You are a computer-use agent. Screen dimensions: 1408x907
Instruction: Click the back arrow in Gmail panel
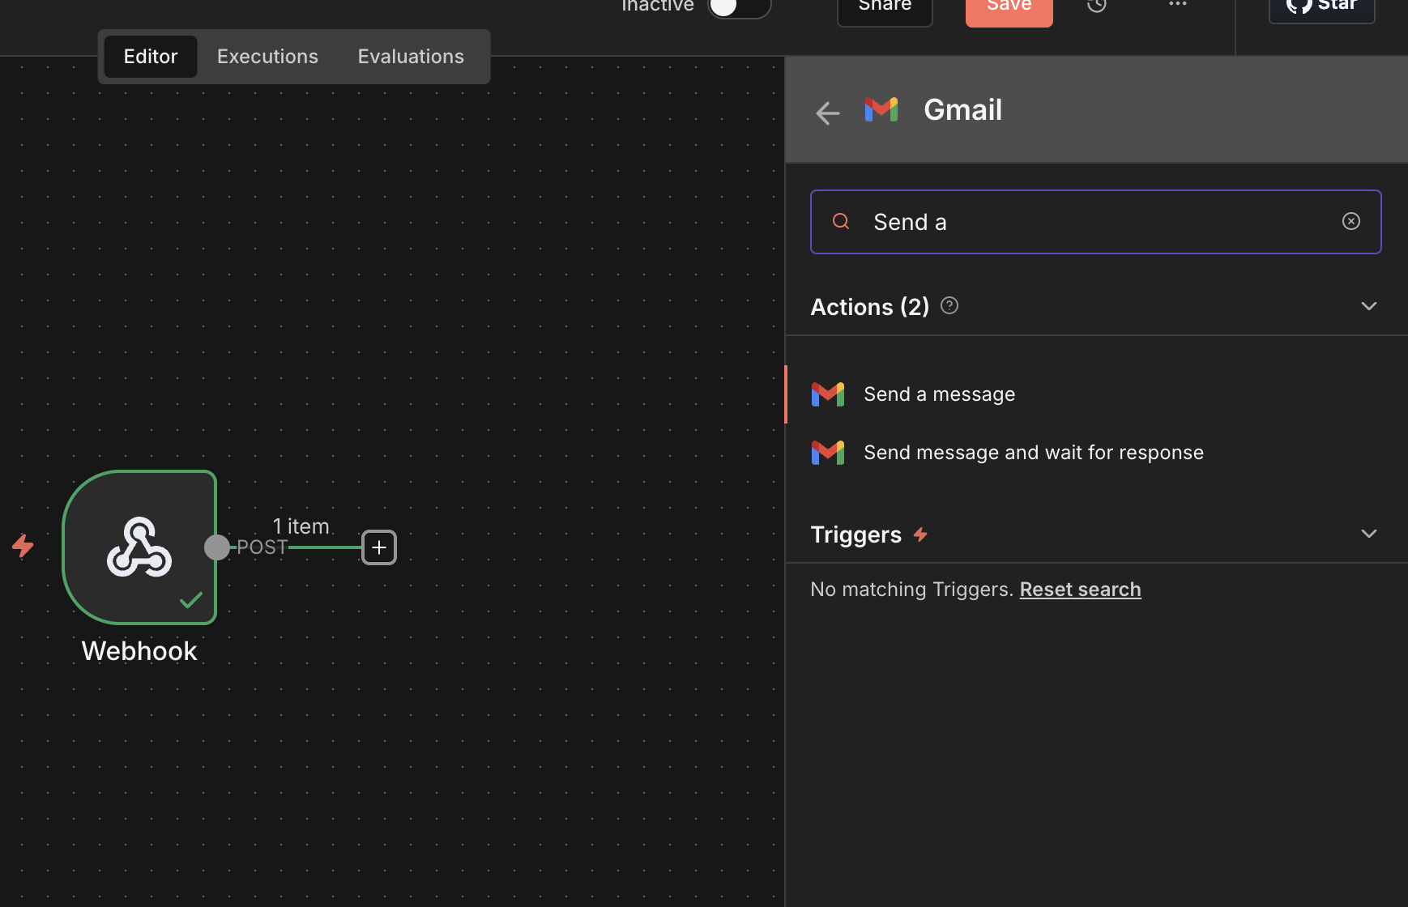click(x=827, y=113)
